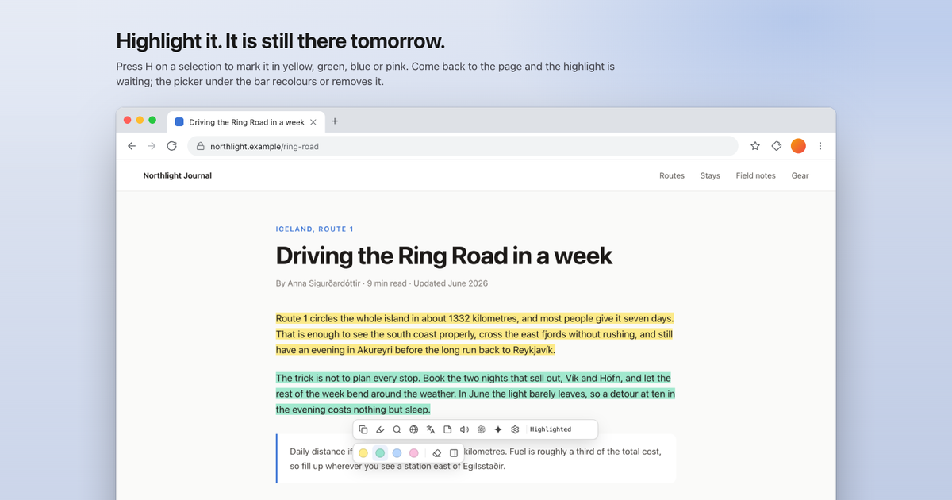Click the note page icon in the selection toolbar
The width and height of the screenshot is (952, 500).
point(447,429)
